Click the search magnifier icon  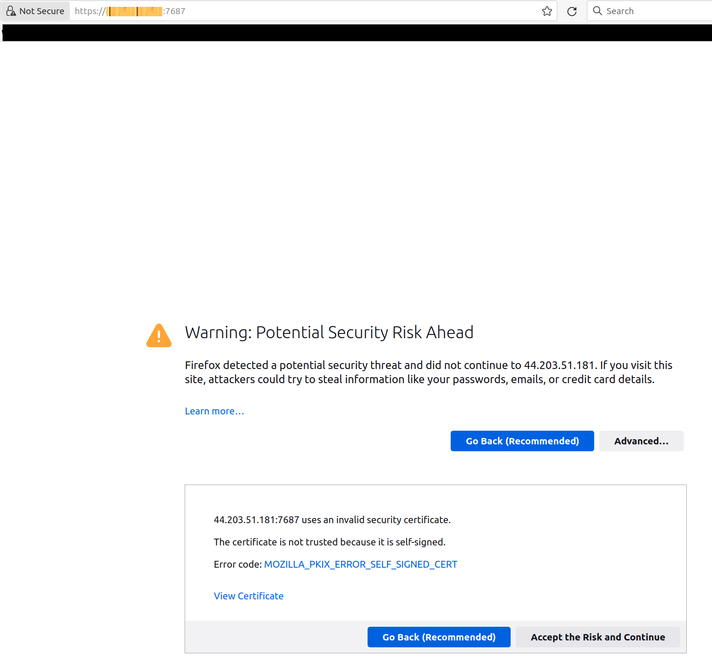coord(597,11)
